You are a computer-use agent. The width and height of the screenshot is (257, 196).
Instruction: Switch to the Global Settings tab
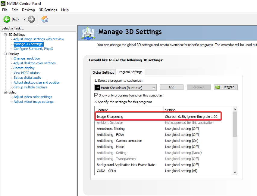point(103,72)
